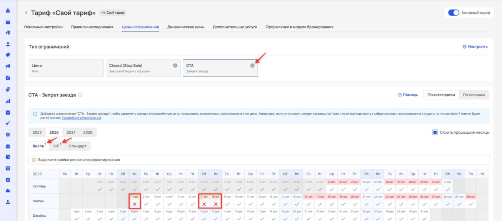
Task: Open the gear settings icon in sidebar
Action: click(x=8, y=135)
